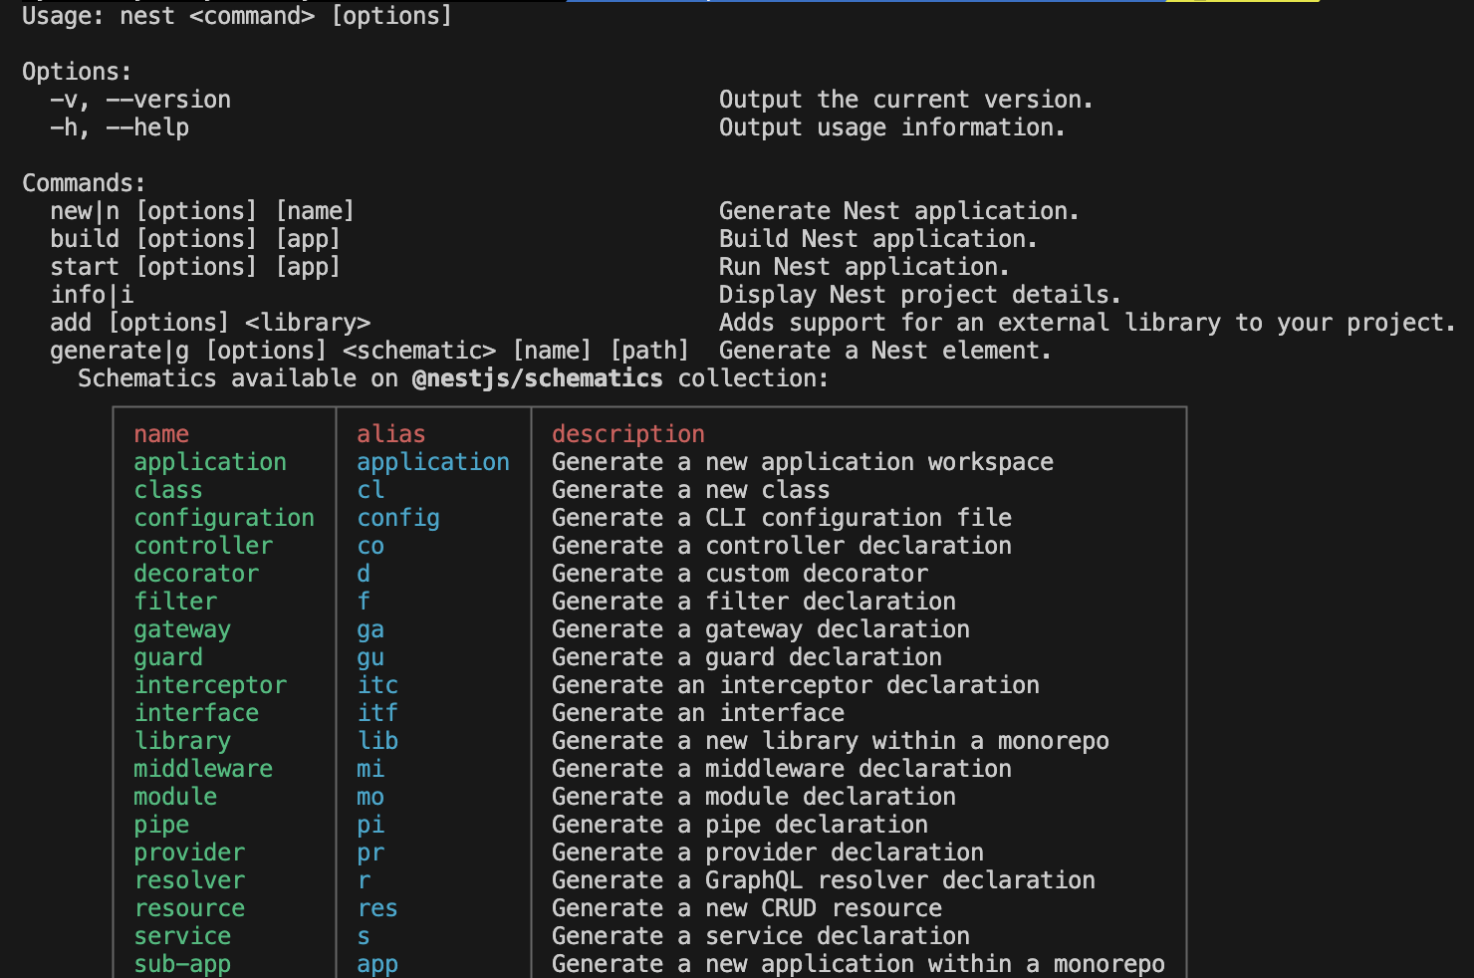Click 'Run Nest application.' description
The width and height of the screenshot is (1474, 978).
point(864,267)
